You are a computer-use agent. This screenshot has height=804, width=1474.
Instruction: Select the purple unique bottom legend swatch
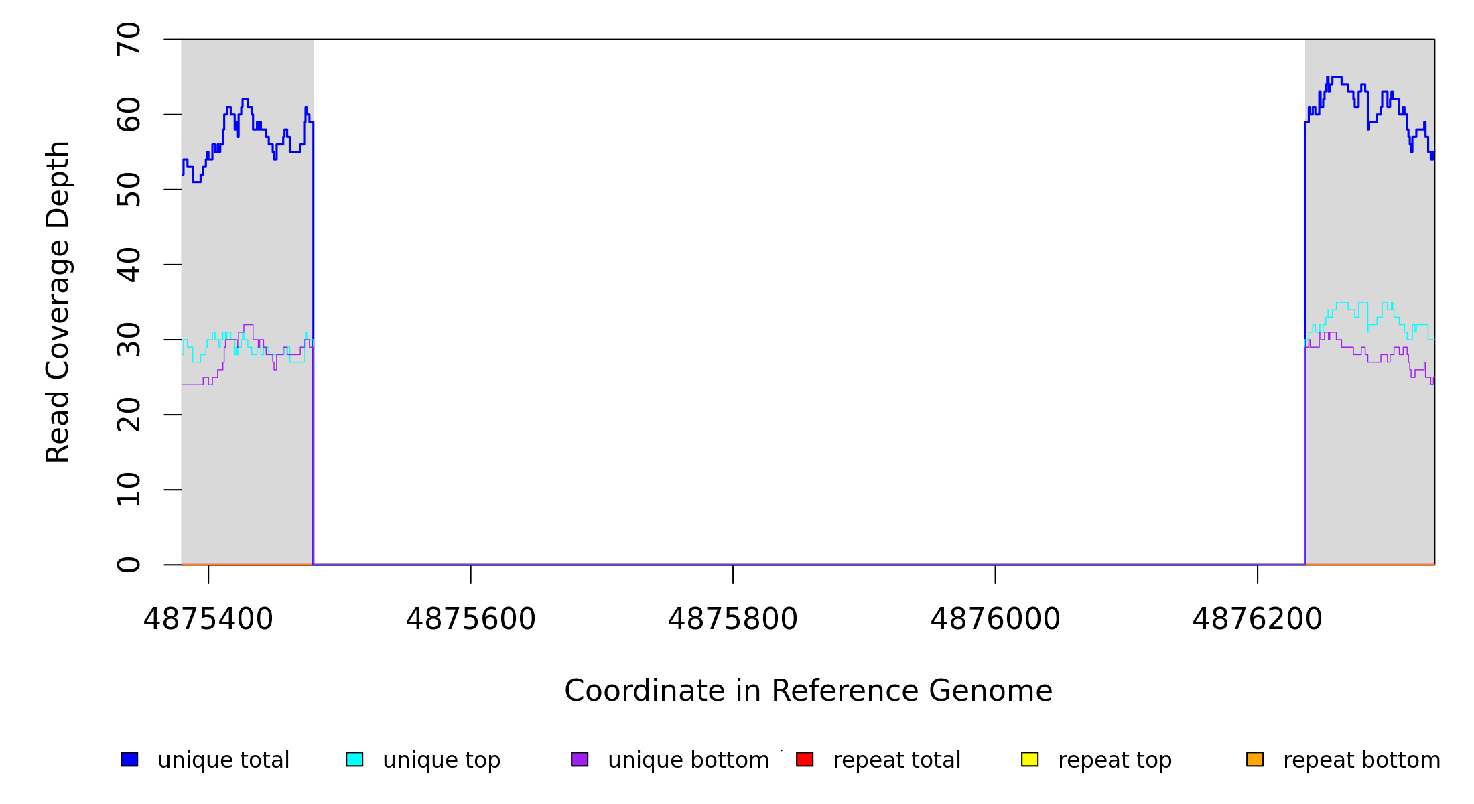[580, 759]
